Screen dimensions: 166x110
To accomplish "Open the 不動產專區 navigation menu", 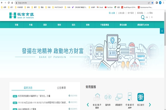I will click(x=105, y=25).
